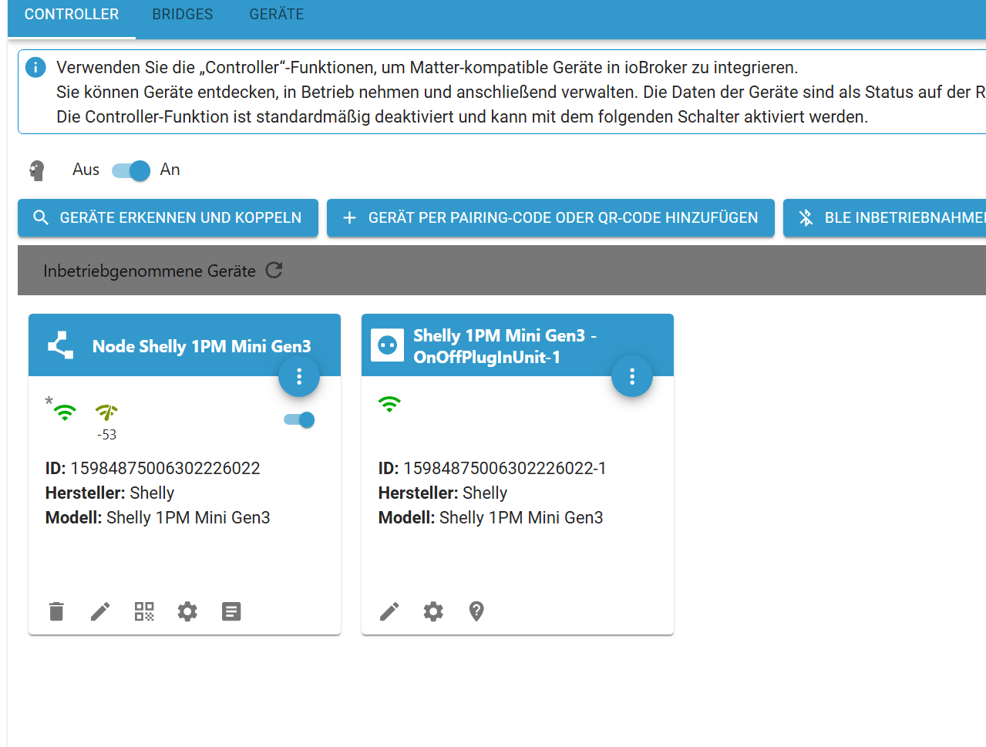
Task: Refresh the Inbetriebgenommene Geräte list
Action: tap(274, 271)
